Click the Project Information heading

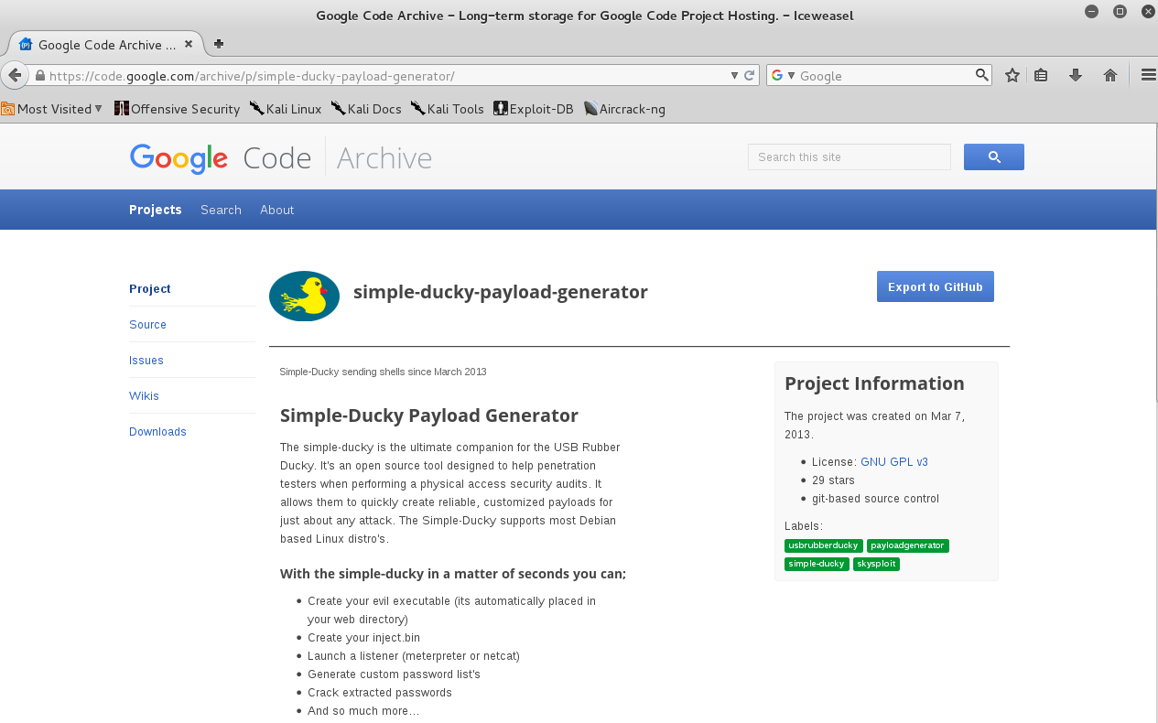point(874,383)
